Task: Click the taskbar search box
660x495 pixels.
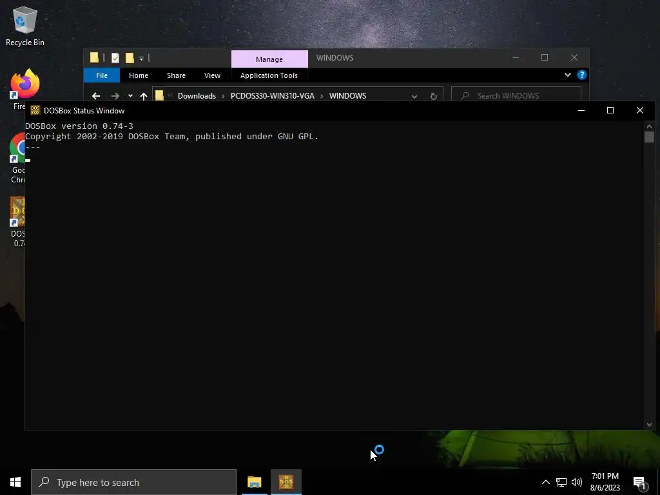Action: [134, 482]
